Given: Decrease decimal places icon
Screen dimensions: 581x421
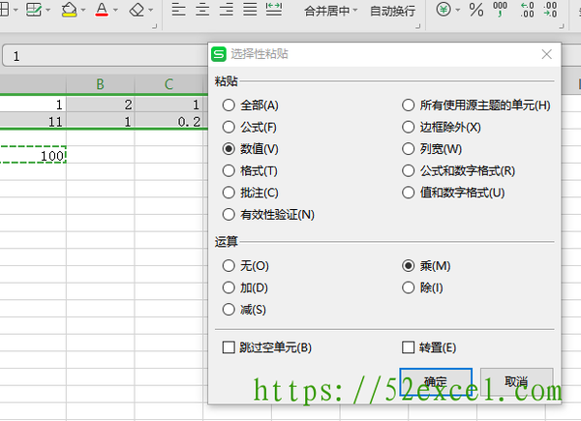Looking at the screenshot, I should click(x=550, y=10).
